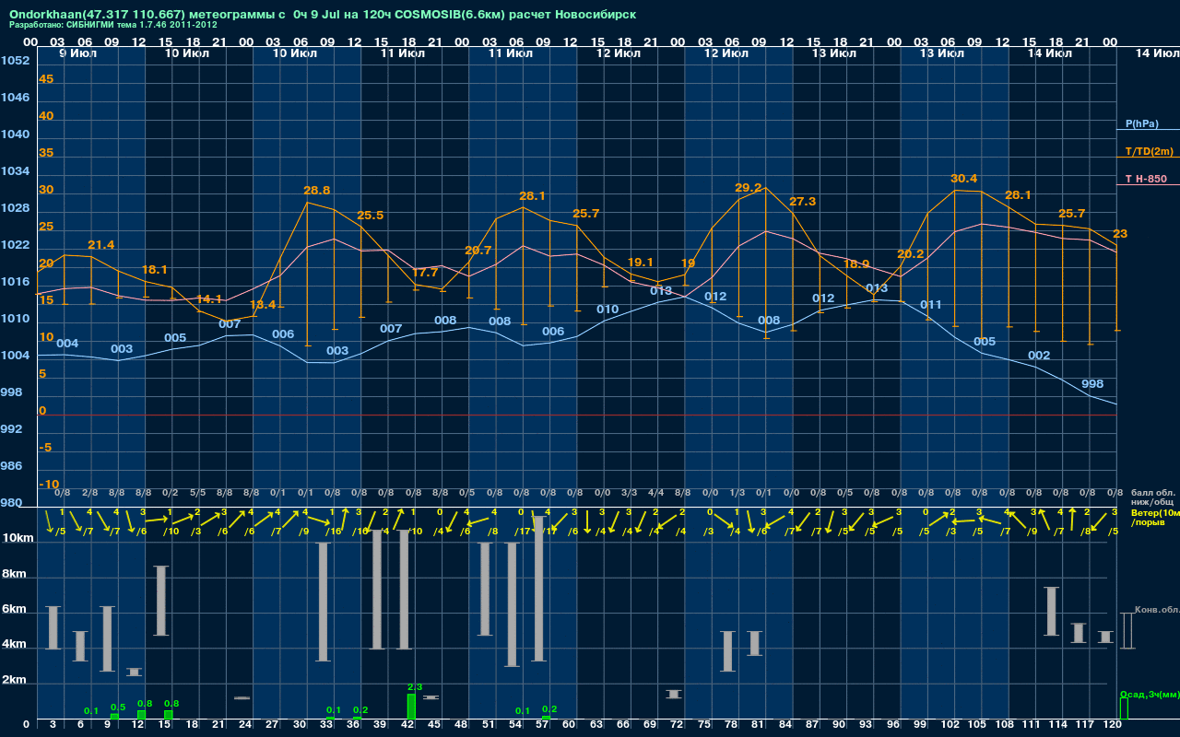Click the 21.4 temperature value
The width and height of the screenshot is (1180, 737).
click(x=100, y=245)
